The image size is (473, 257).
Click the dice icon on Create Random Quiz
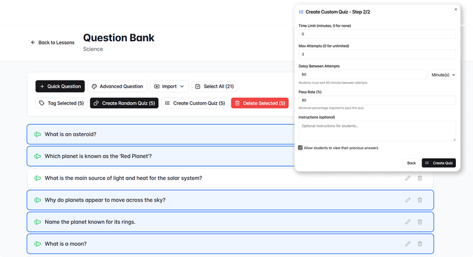click(96, 103)
